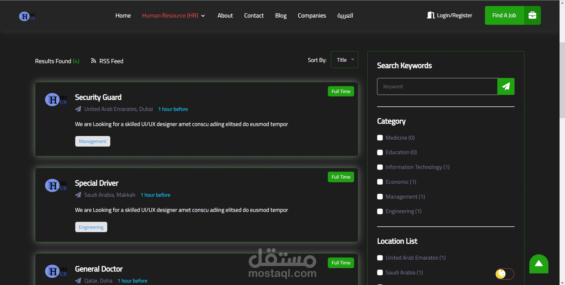Click the scroll-to-top arrow button

[x=539, y=264]
